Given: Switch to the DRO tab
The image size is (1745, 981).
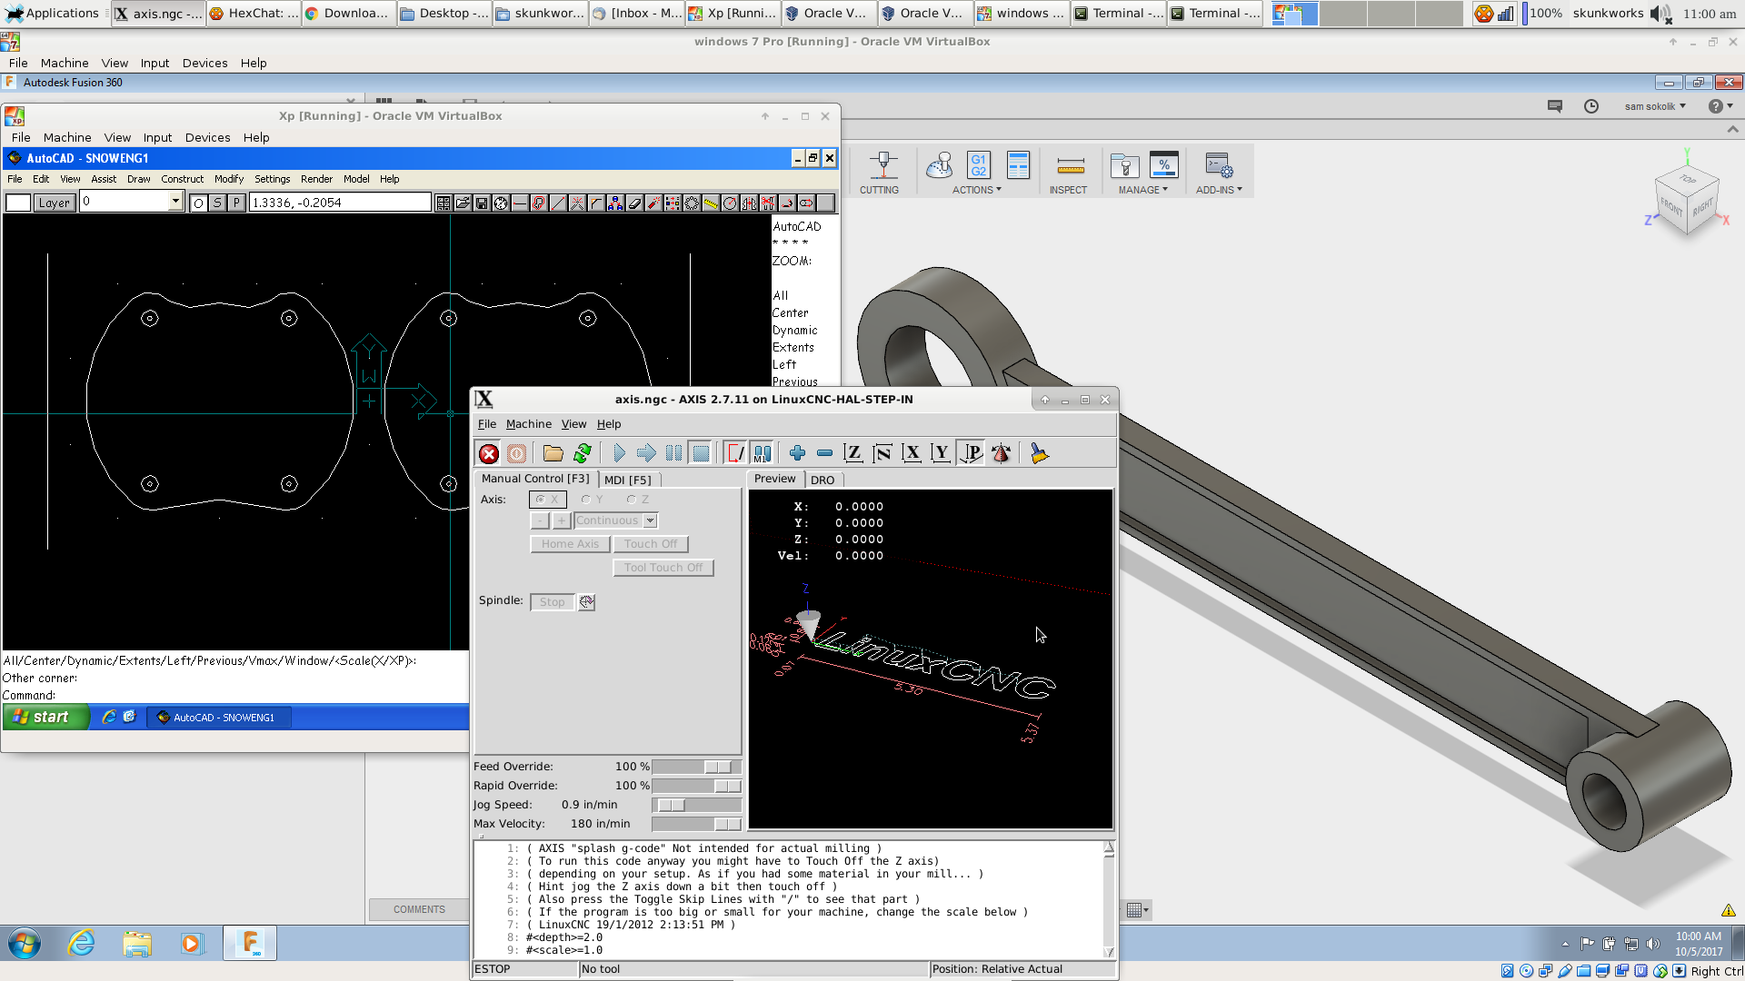Looking at the screenshot, I should point(823,480).
